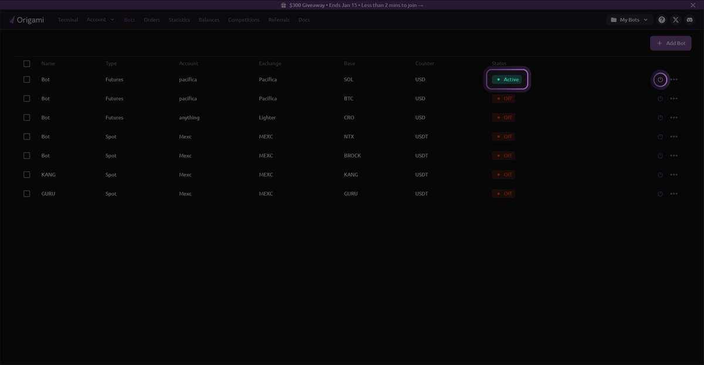Image resolution: width=704 pixels, height=365 pixels.
Task: Start the NTX bot with its power icon
Action: (x=660, y=137)
